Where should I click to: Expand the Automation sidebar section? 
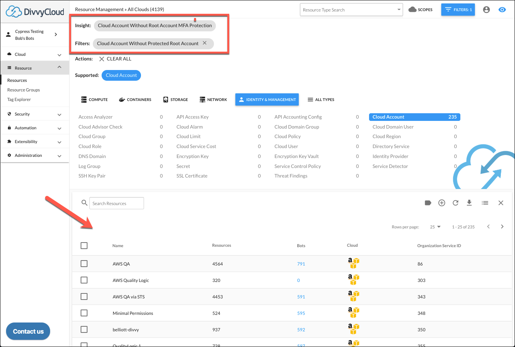35,128
